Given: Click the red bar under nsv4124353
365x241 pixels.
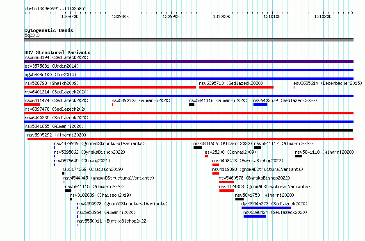Looking at the screenshot, I should click(x=226, y=191).
